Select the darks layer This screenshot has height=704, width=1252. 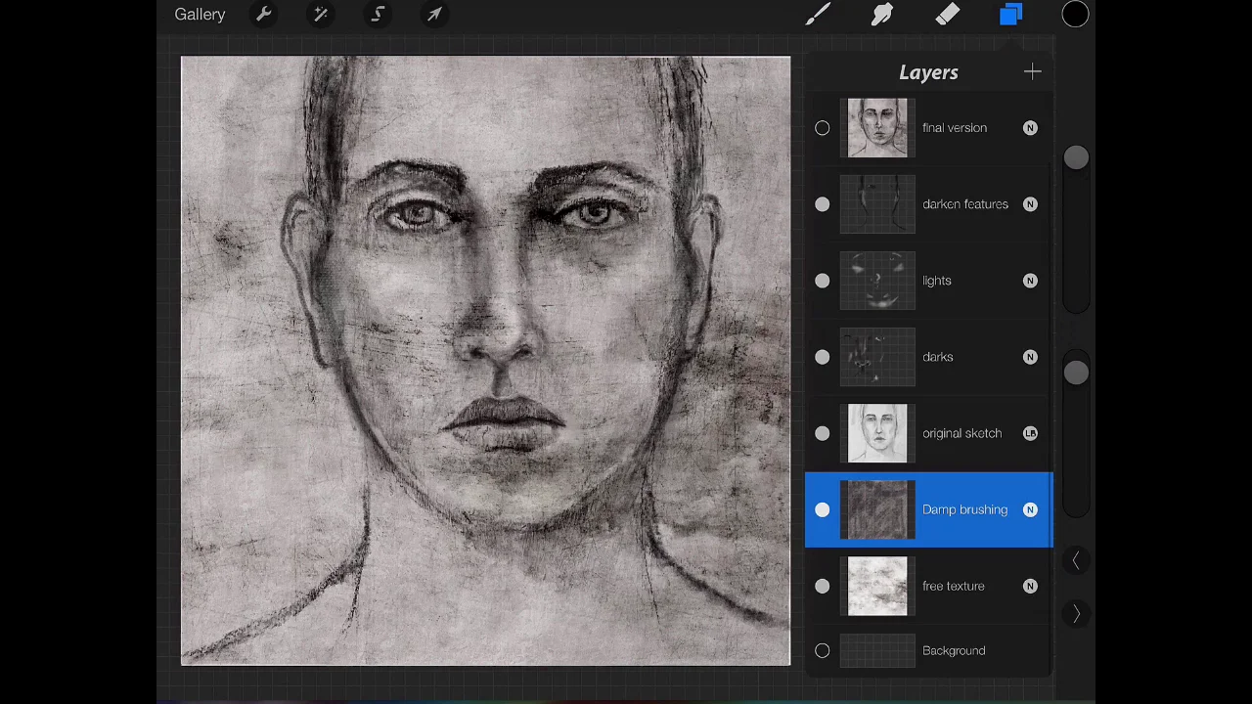[937, 357]
